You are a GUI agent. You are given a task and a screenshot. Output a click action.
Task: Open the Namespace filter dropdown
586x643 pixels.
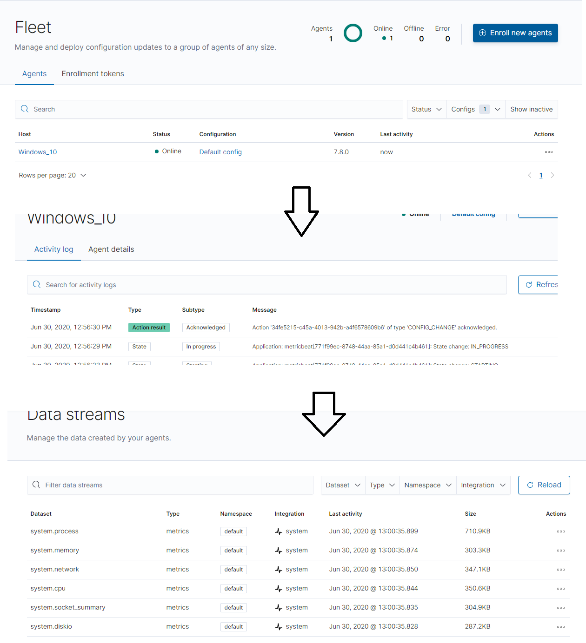pyautogui.click(x=428, y=485)
